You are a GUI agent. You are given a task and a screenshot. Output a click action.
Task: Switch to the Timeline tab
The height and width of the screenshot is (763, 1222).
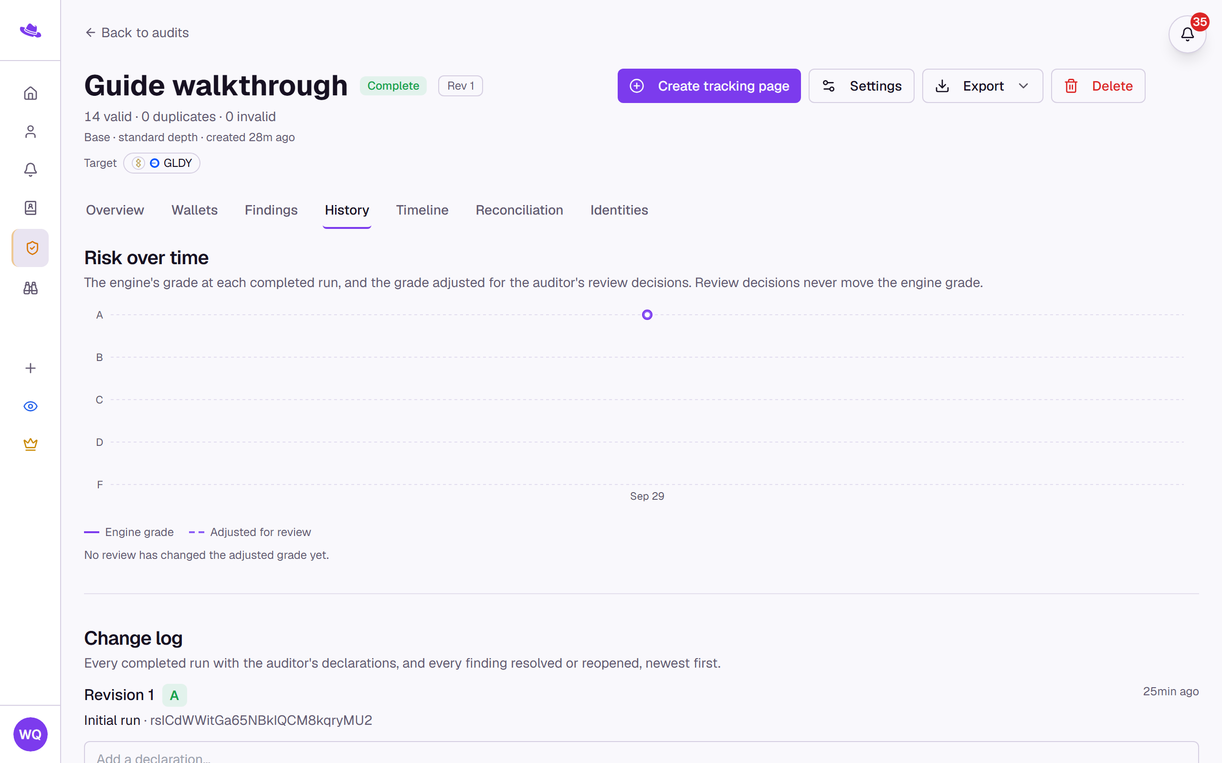coord(422,210)
